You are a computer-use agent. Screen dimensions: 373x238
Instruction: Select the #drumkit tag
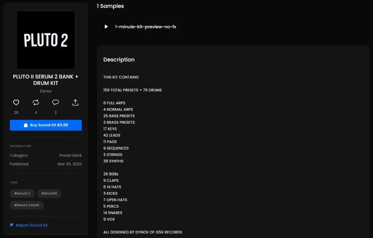[49, 194]
